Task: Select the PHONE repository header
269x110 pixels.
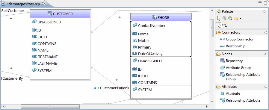Action: point(161,17)
